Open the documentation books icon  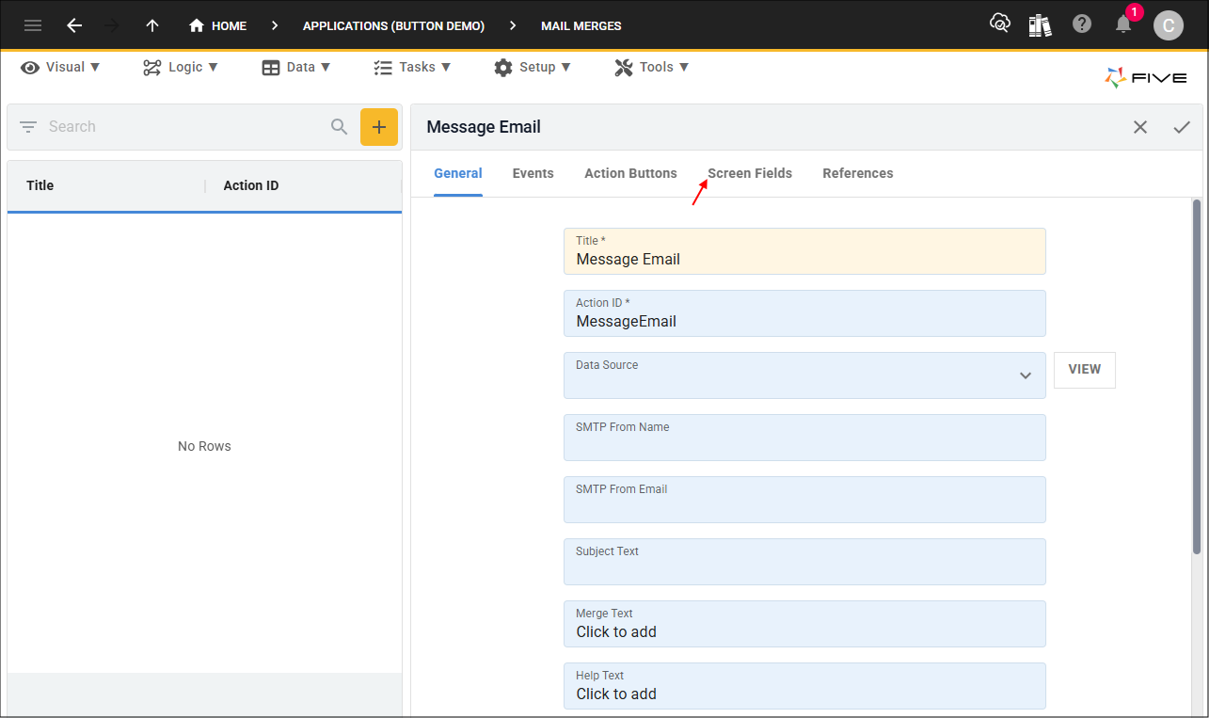pyautogui.click(x=1040, y=24)
